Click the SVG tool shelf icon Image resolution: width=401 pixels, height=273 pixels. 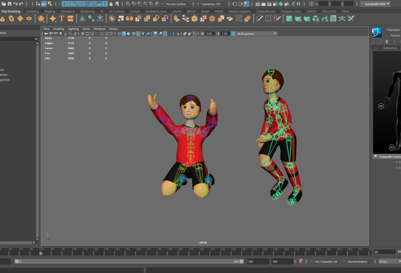pyautogui.click(x=70, y=18)
